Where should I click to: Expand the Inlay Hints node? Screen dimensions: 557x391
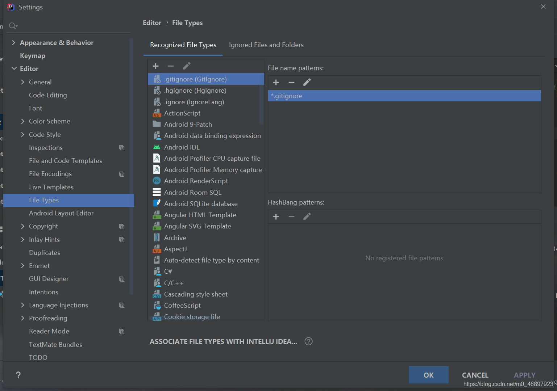pos(22,239)
